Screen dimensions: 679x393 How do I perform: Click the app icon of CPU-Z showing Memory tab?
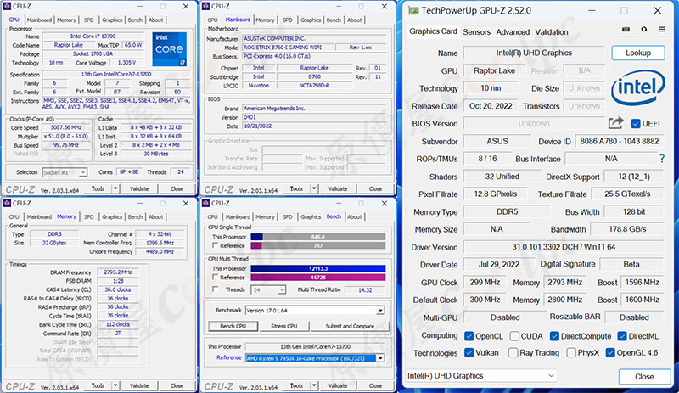pyautogui.click(x=8, y=203)
